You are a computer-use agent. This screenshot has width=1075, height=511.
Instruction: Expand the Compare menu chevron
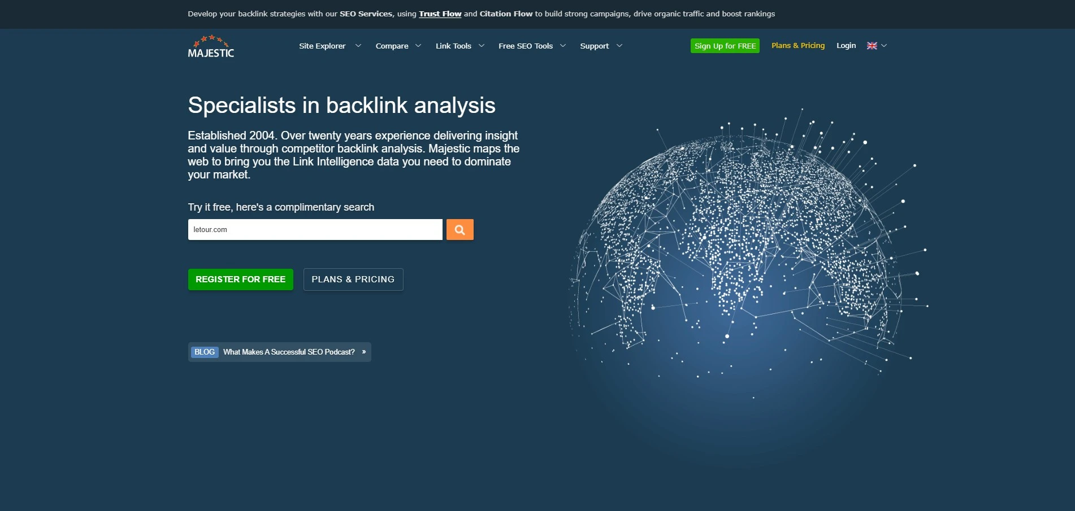click(418, 46)
